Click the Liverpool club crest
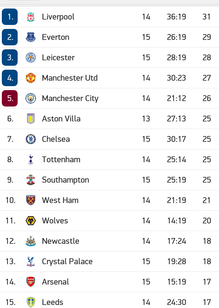Image resolution: width=219 pixels, height=308 pixels. [31, 17]
